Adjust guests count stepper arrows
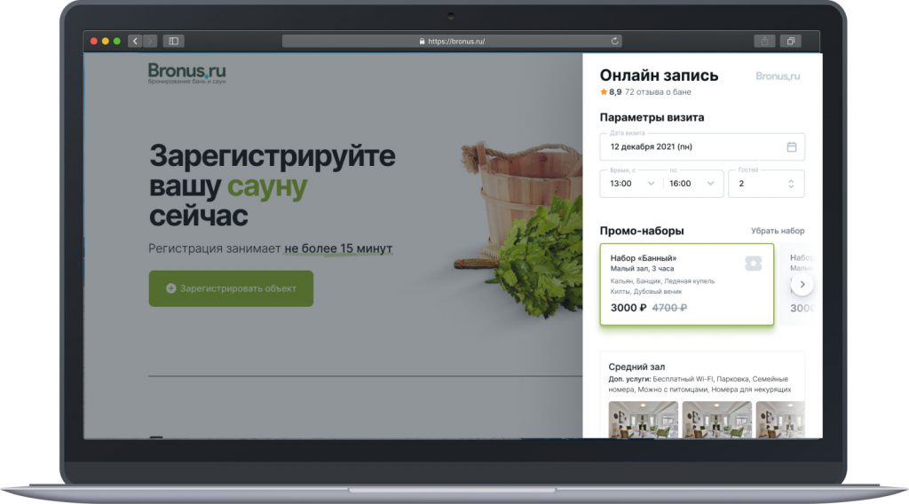The image size is (909, 504). click(791, 184)
